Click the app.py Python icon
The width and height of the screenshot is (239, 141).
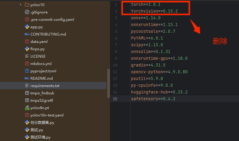pos(27,27)
